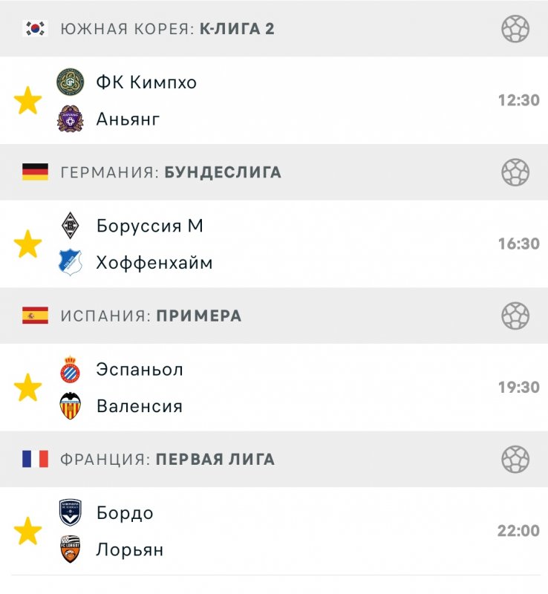Unfavorite the ФК Кимпхо vs Аньянг match
Image resolution: width=548 pixels, height=594 pixels.
click(28, 101)
